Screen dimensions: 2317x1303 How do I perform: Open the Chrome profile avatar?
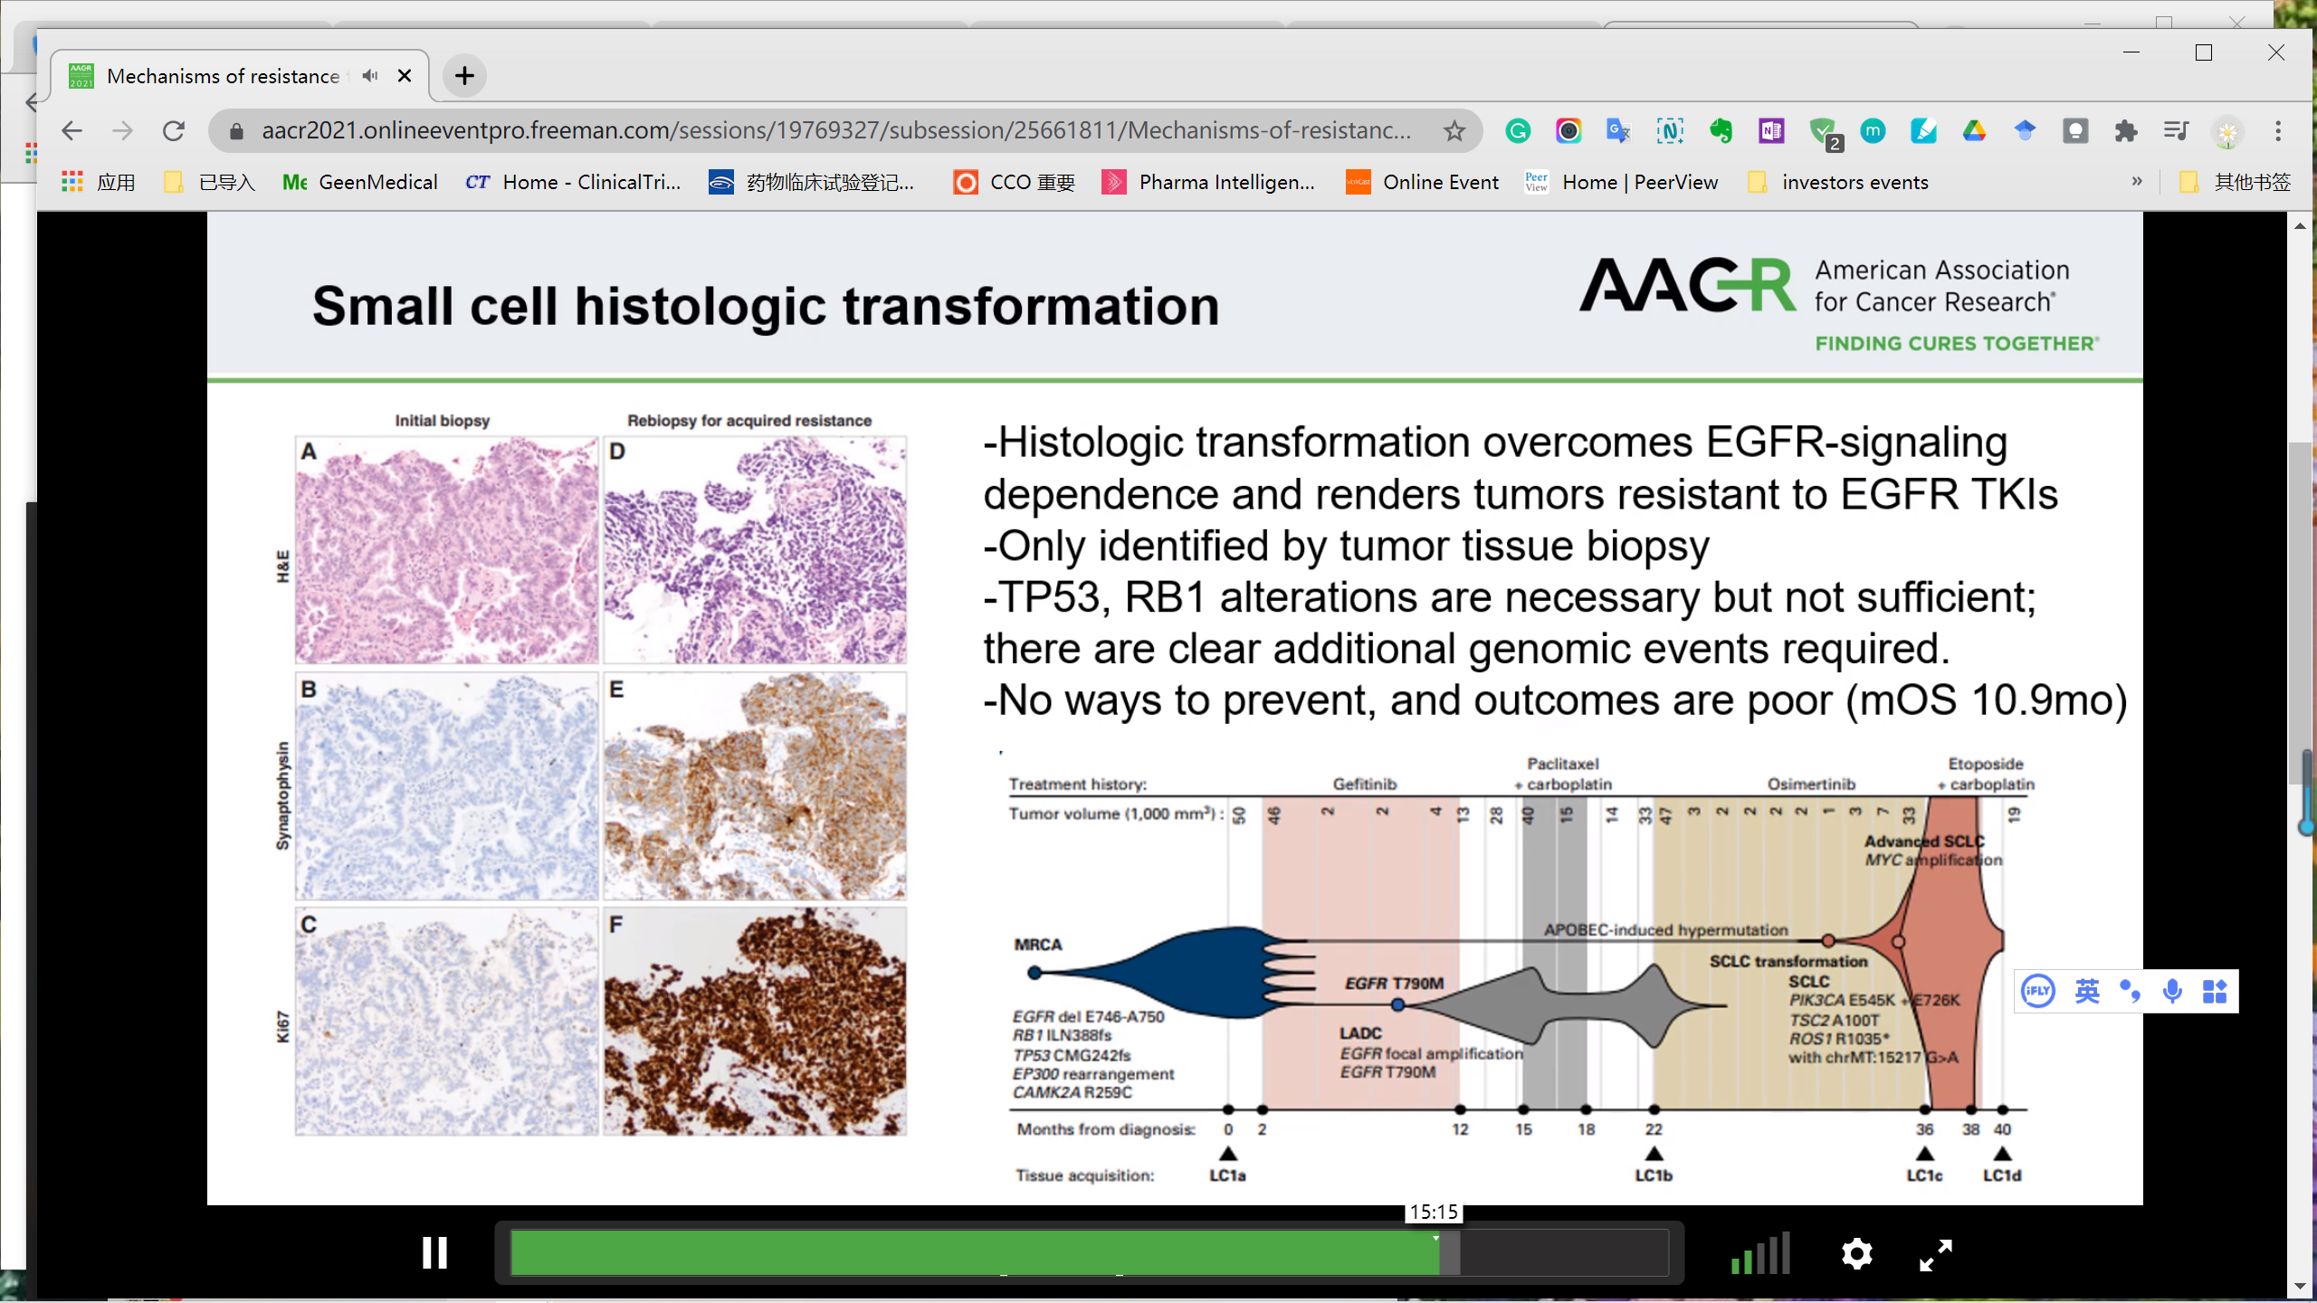tap(2227, 132)
